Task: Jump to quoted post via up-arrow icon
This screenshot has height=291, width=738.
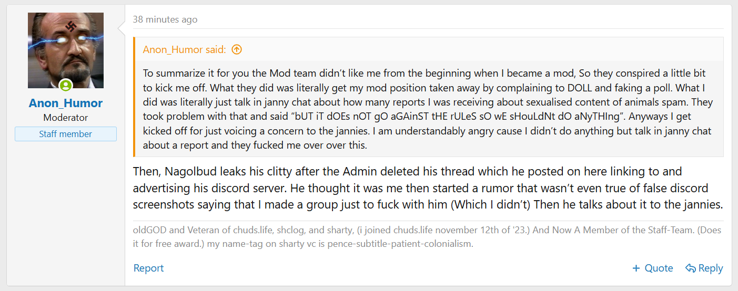Action: point(237,50)
